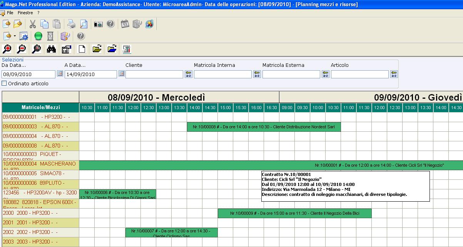
Task: Click the blue open folder icon
Action: point(112,49)
